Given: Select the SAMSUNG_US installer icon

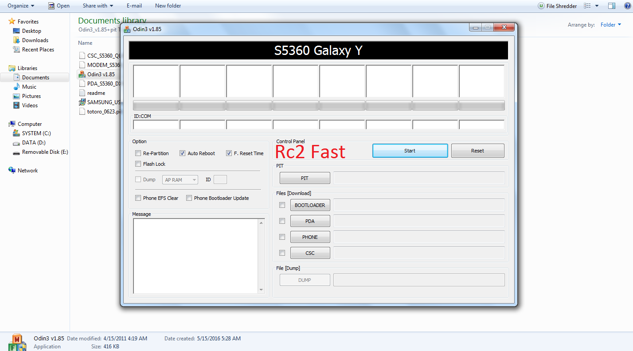Looking at the screenshot, I should [82, 102].
